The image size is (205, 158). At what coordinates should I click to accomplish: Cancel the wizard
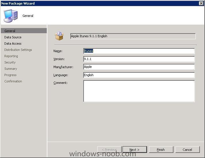187,149
